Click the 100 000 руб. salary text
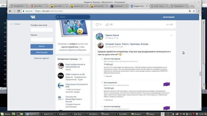This screenshot has height=116, width=207. 109,88
